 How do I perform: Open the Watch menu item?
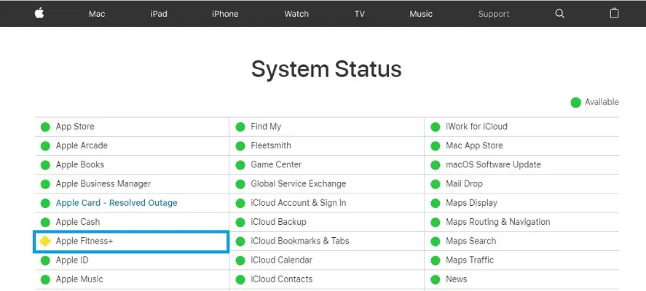click(x=296, y=14)
